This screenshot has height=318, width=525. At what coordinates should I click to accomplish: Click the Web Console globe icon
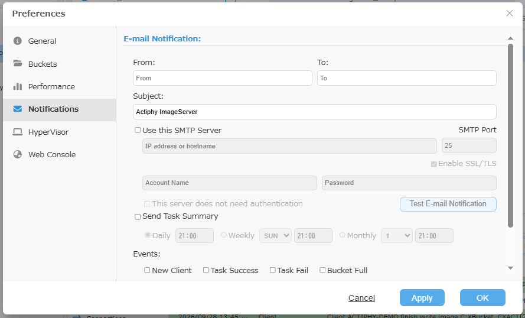coord(17,154)
